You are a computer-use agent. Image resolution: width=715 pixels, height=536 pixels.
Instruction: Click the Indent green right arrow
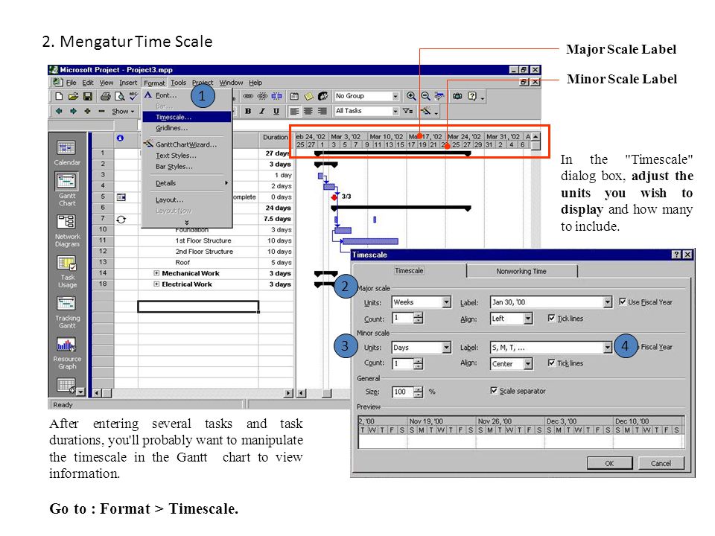coord(73,111)
